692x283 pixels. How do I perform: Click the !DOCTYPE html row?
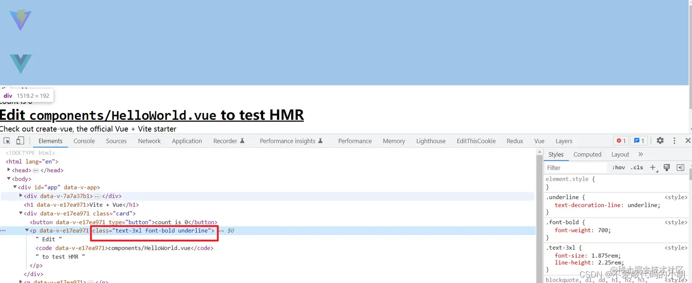pyautogui.click(x=30, y=153)
